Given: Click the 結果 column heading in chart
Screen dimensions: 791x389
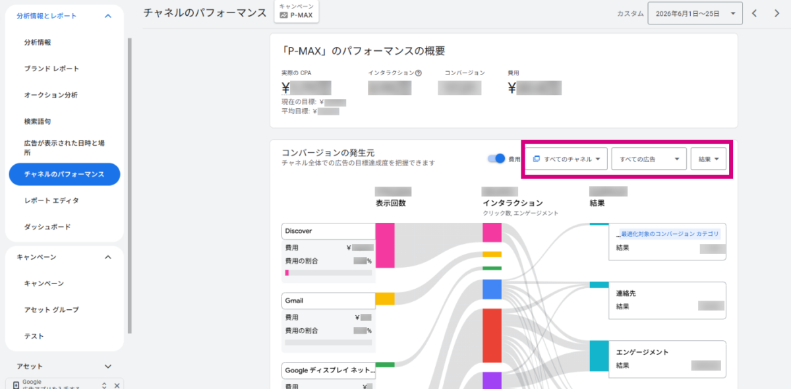Looking at the screenshot, I should pos(597,203).
